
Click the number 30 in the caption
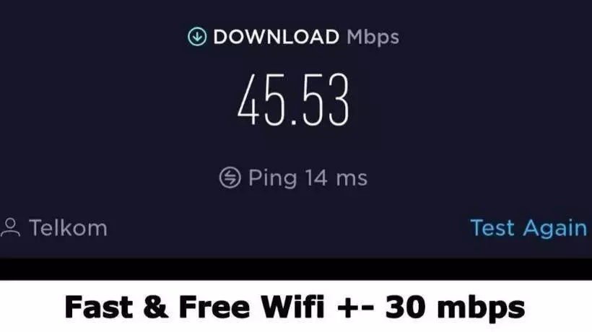click(406, 307)
